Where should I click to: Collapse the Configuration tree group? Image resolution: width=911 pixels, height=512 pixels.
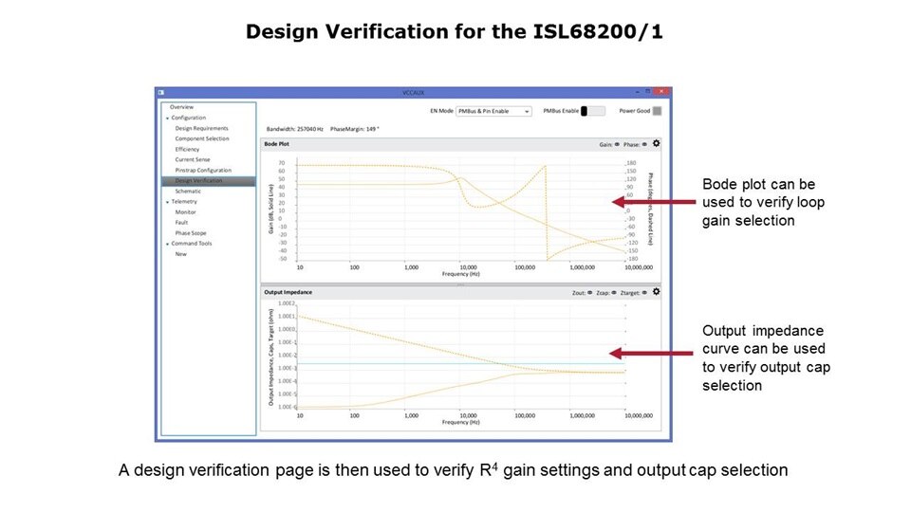(x=167, y=118)
